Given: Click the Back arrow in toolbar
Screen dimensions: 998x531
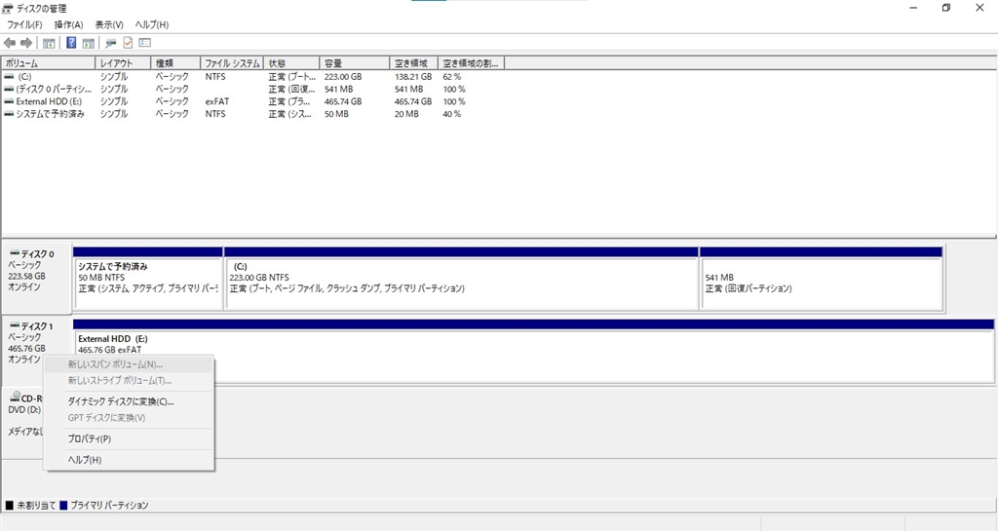Looking at the screenshot, I should pos(10,43).
